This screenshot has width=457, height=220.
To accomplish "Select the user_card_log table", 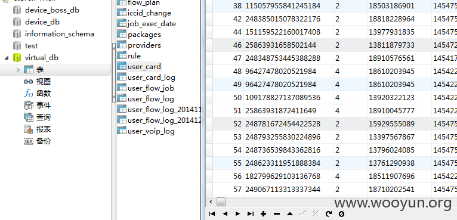I will click(x=152, y=78).
